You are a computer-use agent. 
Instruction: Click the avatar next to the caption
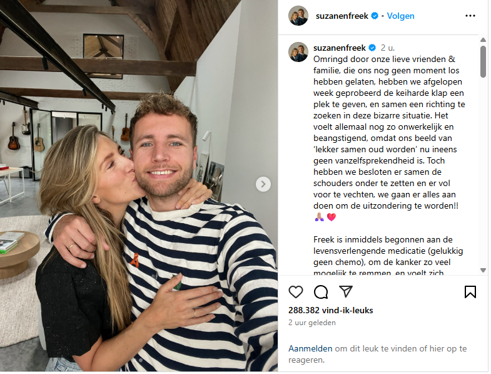click(x=298, y=52)
